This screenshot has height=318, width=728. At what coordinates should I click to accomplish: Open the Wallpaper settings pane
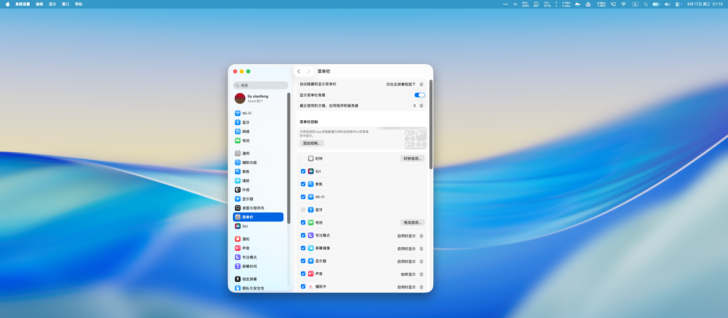(x=246, y=181)
